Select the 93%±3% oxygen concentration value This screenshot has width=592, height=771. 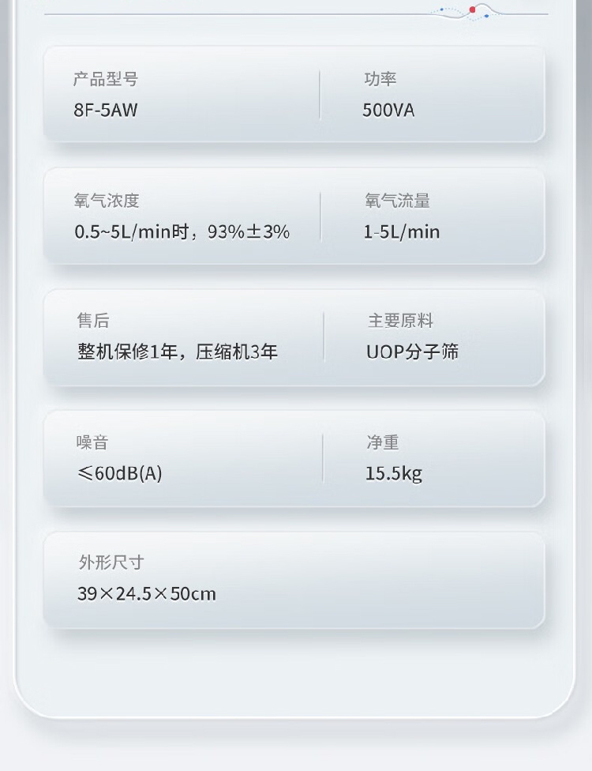pos(249,231)
